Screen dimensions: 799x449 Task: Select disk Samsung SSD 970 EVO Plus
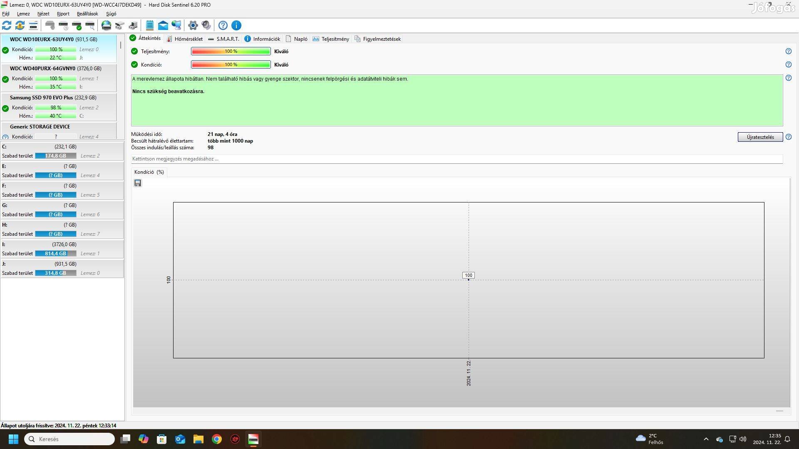[59, 107]
